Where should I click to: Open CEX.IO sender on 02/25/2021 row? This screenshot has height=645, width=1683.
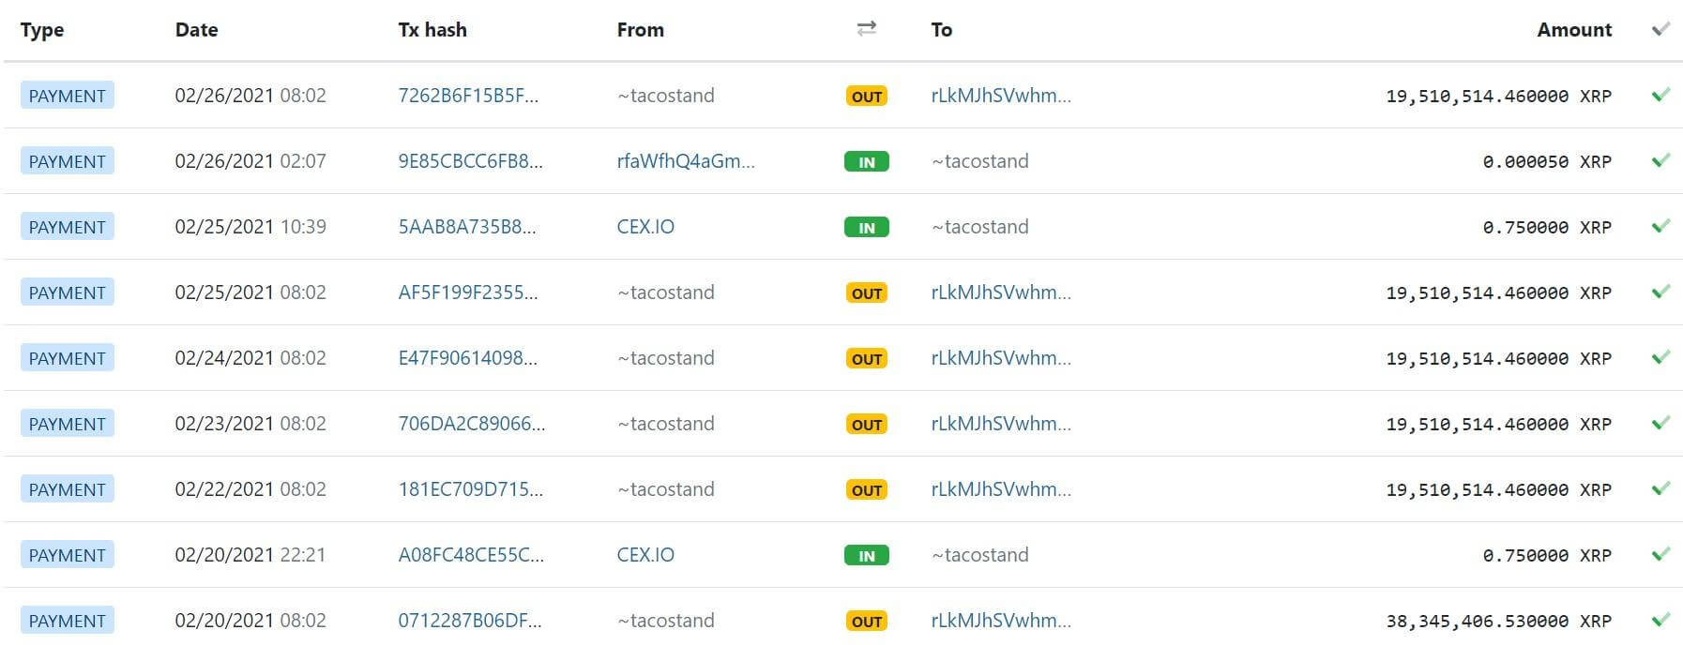click(645, 227)
